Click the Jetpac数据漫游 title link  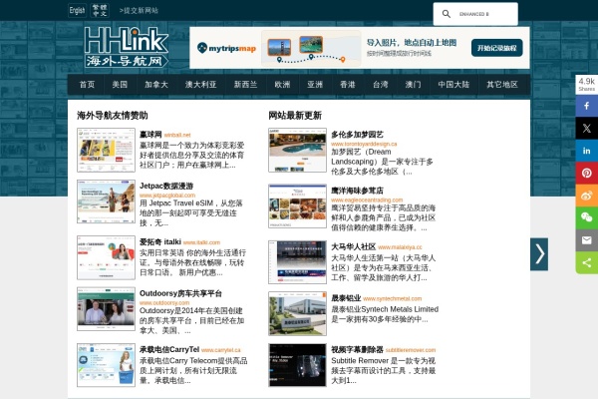click(166, 186)
